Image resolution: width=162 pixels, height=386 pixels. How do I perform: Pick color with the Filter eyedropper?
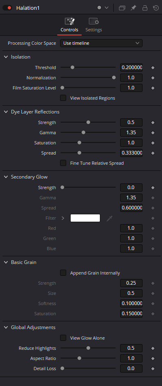[x=109, y=218]
